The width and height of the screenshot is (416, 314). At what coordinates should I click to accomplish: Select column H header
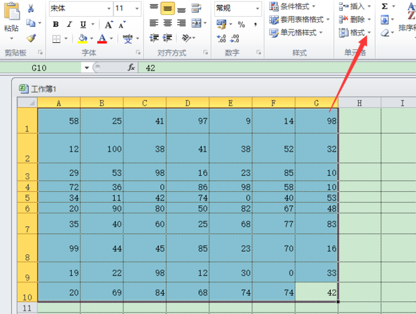click(360, 103)
